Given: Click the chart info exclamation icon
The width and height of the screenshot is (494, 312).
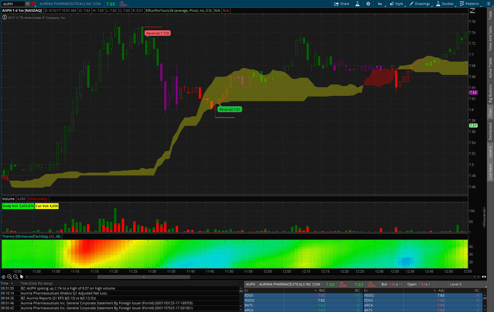Looking at the screenshot, I should 4,18.
